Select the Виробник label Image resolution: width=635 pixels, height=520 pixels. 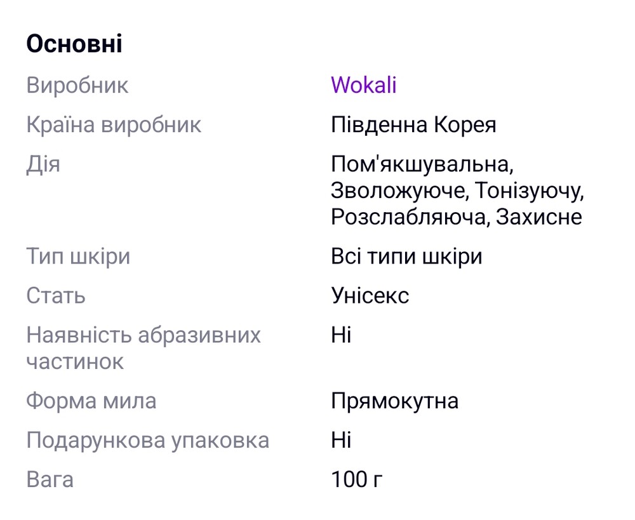click(x=77, y=85)
